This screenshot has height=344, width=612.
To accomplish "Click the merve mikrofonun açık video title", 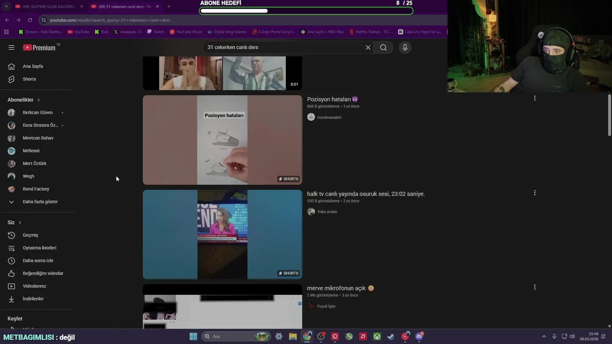I will [x=340, y=288].
